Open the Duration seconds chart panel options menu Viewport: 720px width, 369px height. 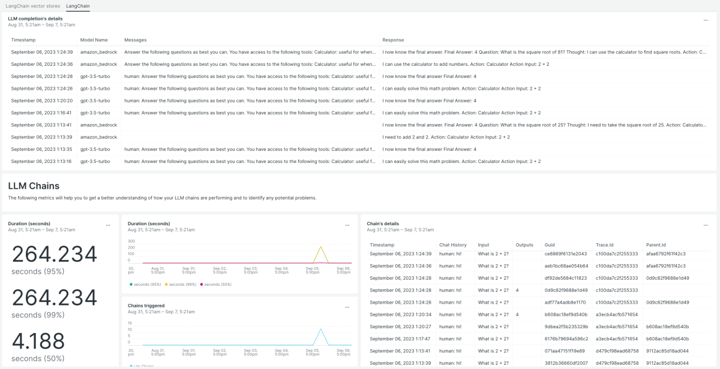pos(347,225)
